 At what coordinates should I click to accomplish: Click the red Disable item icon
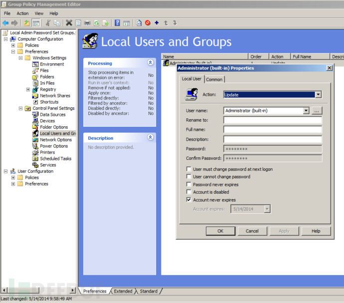148,22
